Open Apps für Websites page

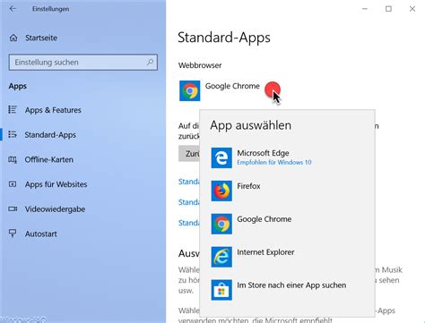56,184
